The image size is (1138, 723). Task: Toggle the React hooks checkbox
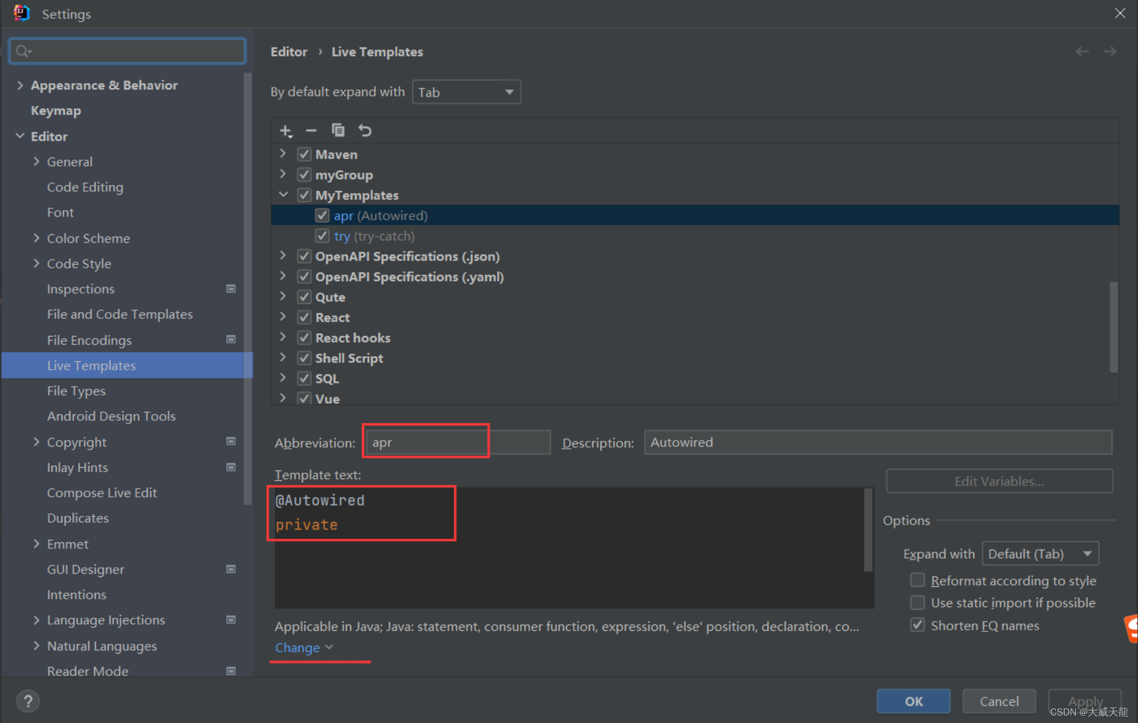point(304,338)
